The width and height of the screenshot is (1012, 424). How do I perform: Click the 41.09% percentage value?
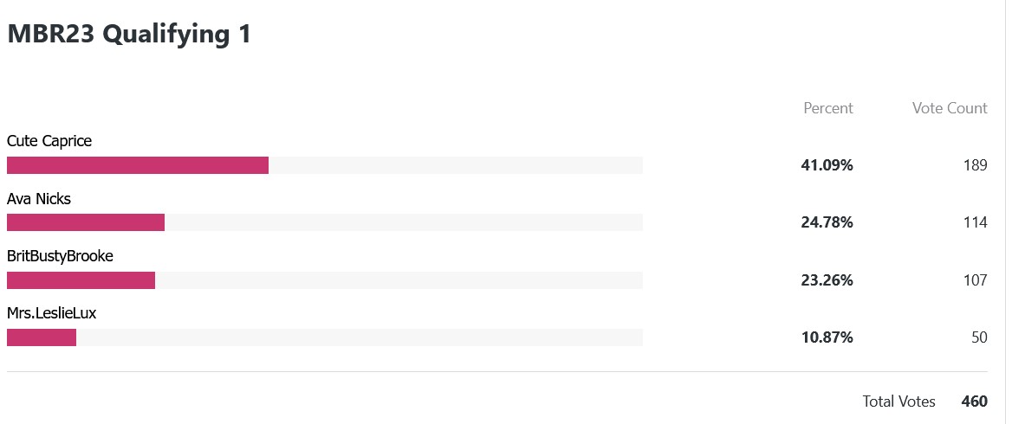point(827,165)
